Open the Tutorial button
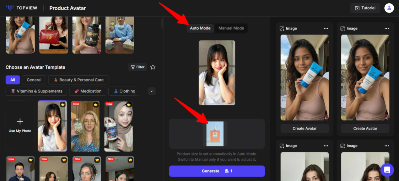Screen dimensions: 399x181 tap(365, 8)
